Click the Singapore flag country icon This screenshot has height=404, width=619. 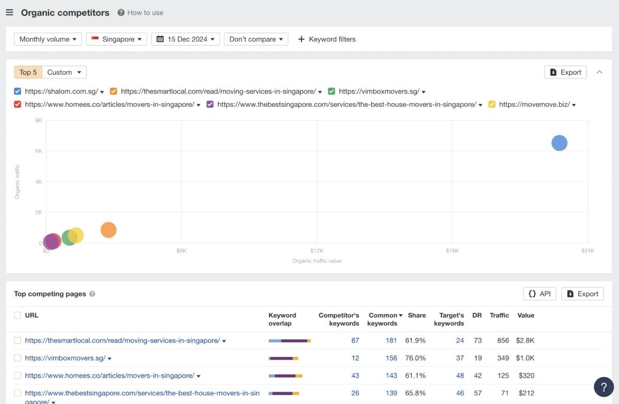point(95,39)
